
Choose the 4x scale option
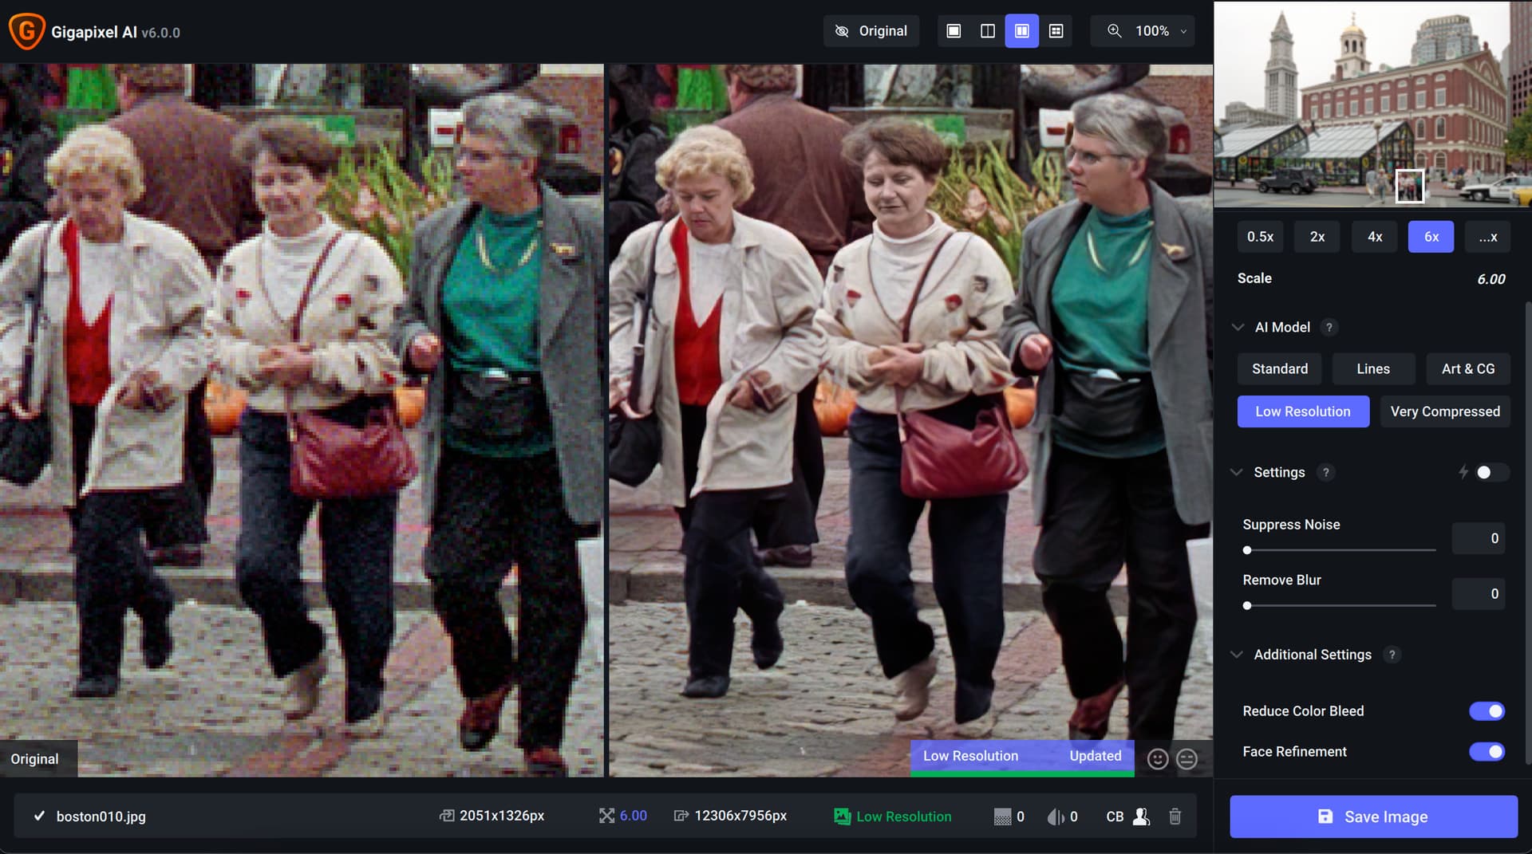coord(1374,237)
